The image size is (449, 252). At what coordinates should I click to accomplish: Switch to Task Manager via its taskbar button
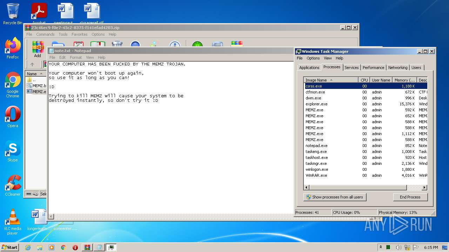point(111,247)
